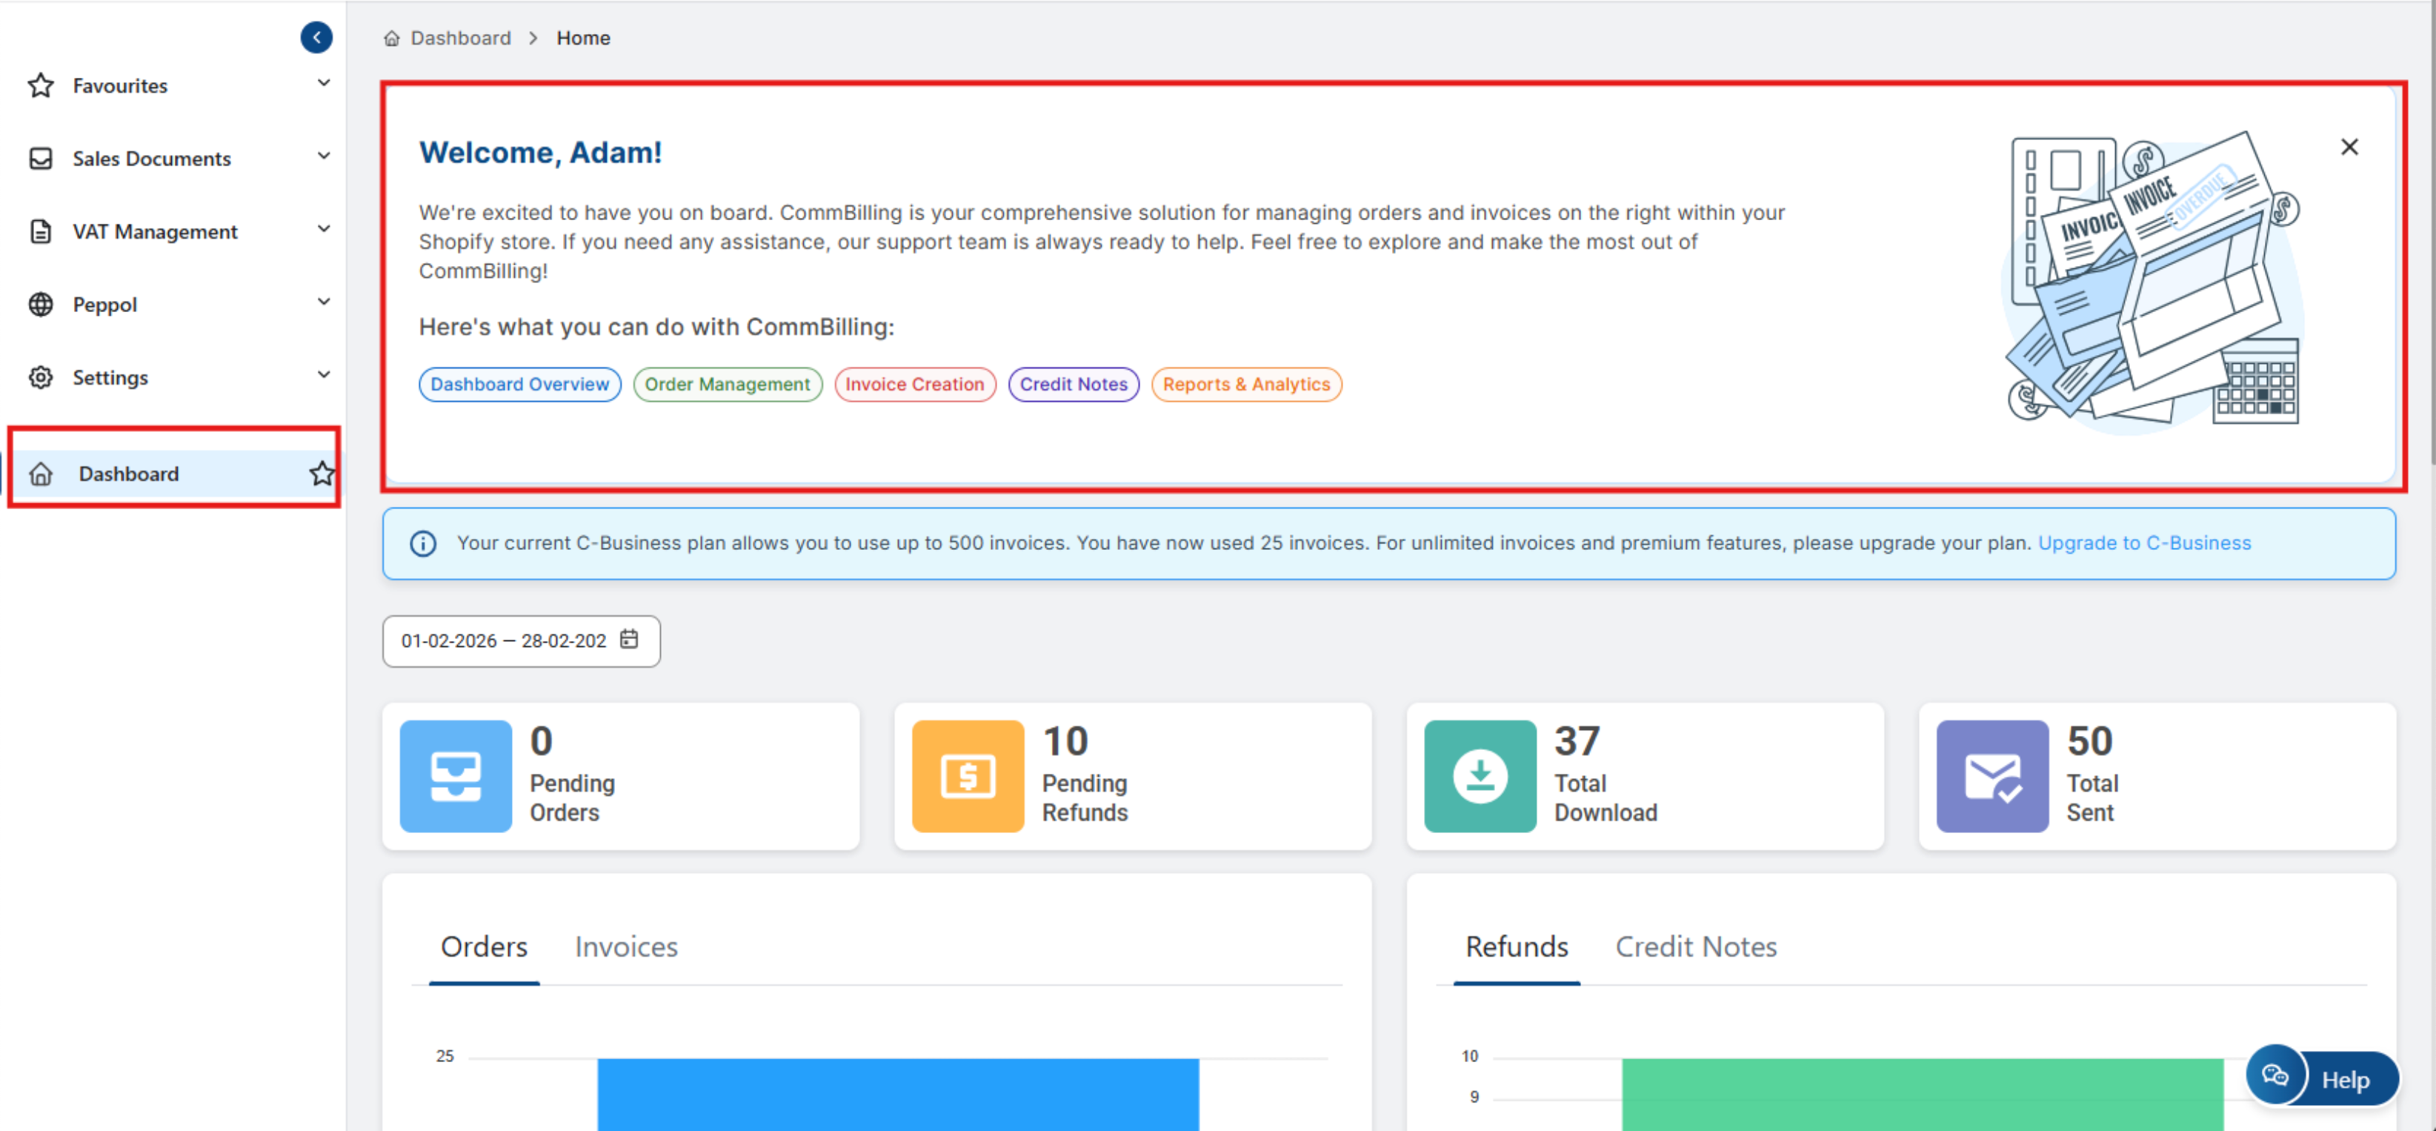Expand the Peppol menu
The height and width of the screenshot is (1131, 2436).
[x=324, y=302]
